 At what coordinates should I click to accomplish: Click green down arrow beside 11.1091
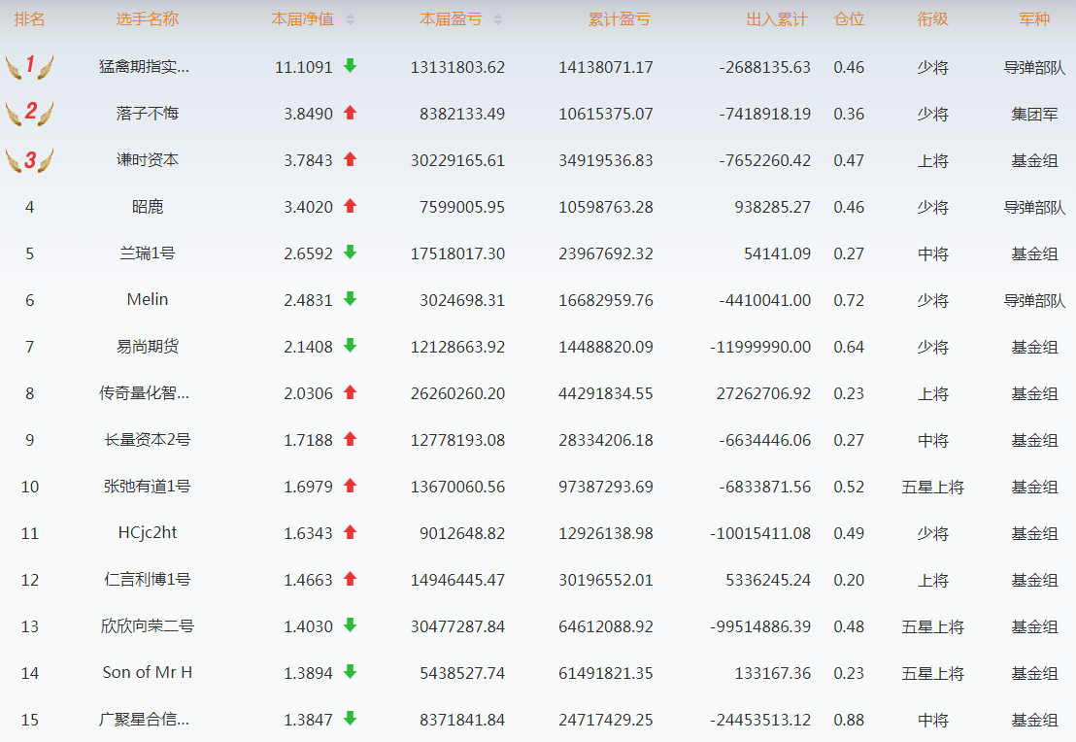point(350,66)
